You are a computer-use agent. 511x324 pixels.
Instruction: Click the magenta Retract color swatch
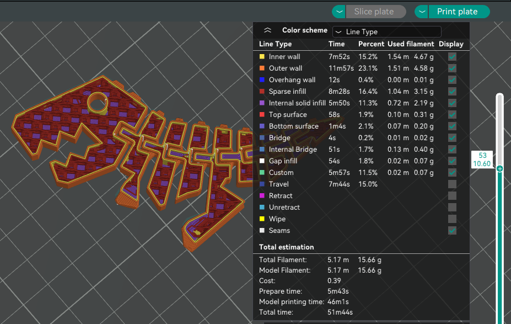pyautogui.click(x=262, y=196)
